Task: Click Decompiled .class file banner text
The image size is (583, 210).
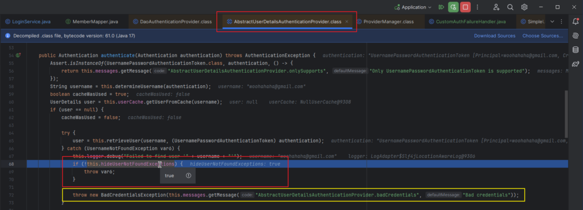Action: (74, 36)
